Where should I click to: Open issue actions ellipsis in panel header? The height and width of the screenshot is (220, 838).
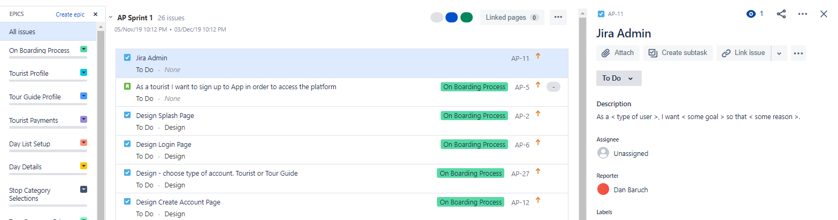(803, 14)
